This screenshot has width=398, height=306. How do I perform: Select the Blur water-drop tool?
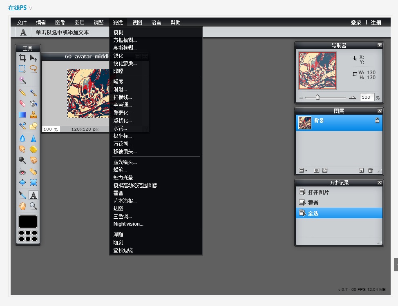point(22,138)
